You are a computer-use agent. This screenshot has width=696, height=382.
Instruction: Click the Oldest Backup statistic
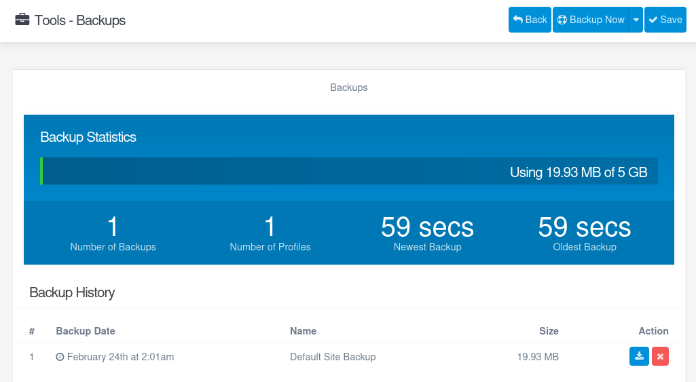point(585,233)
